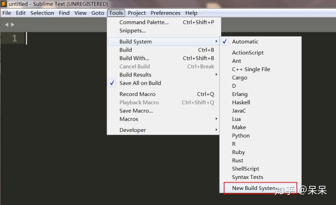The width and height of the screenshot is (336, 205).
Task: Click the right tab navigation arrow
Action: 13,25
